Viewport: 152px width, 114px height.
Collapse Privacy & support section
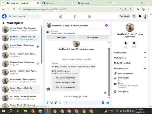130,68
